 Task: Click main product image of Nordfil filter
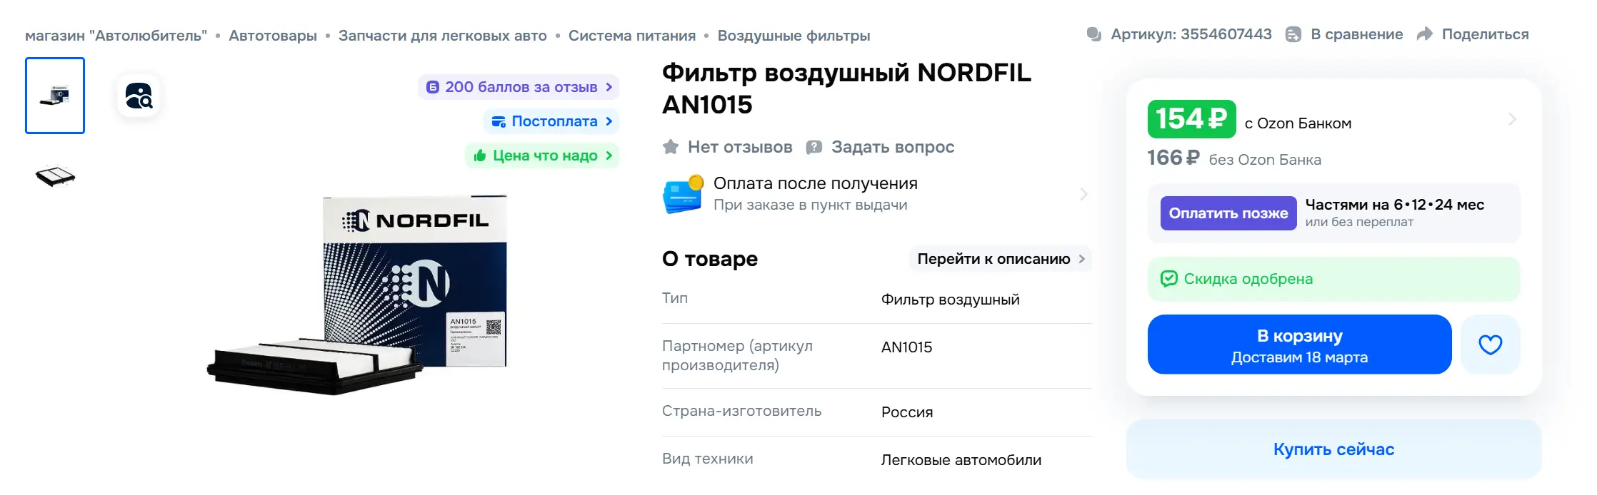357,295
